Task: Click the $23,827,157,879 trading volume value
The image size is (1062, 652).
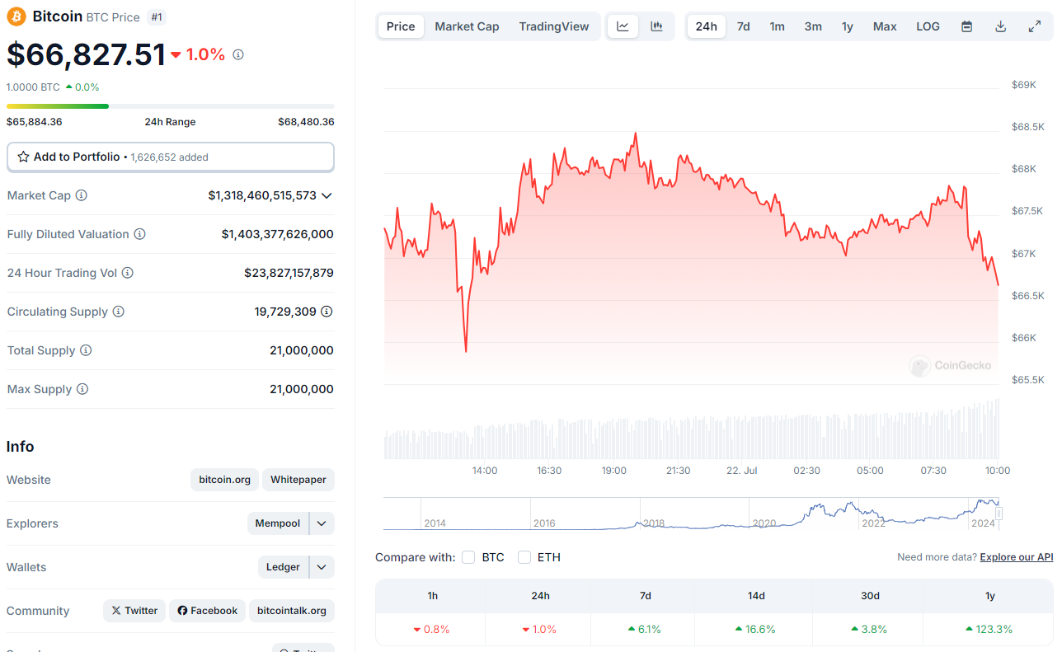Action: (x=289, y=273)
